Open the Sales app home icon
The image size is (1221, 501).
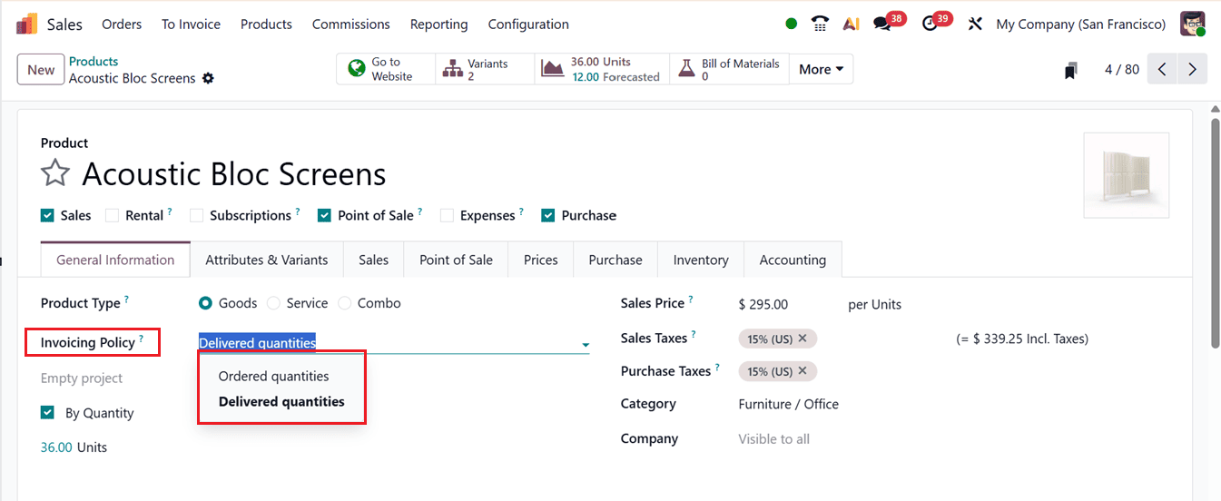click(26, 25)
